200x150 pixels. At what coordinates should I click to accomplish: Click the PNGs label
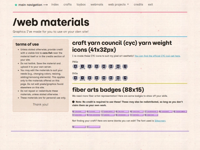[x=75, y=62]
